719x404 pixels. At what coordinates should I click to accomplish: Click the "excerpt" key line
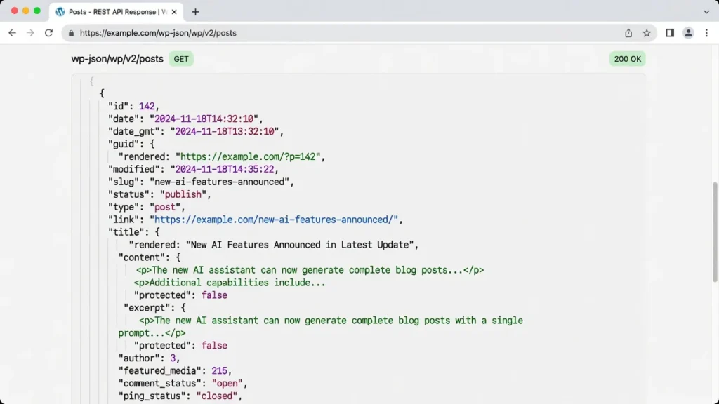(x=154, y=308)
